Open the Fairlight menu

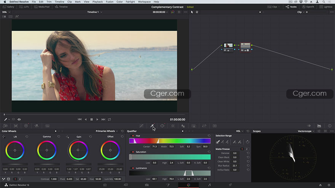click(x=130, y=2)
